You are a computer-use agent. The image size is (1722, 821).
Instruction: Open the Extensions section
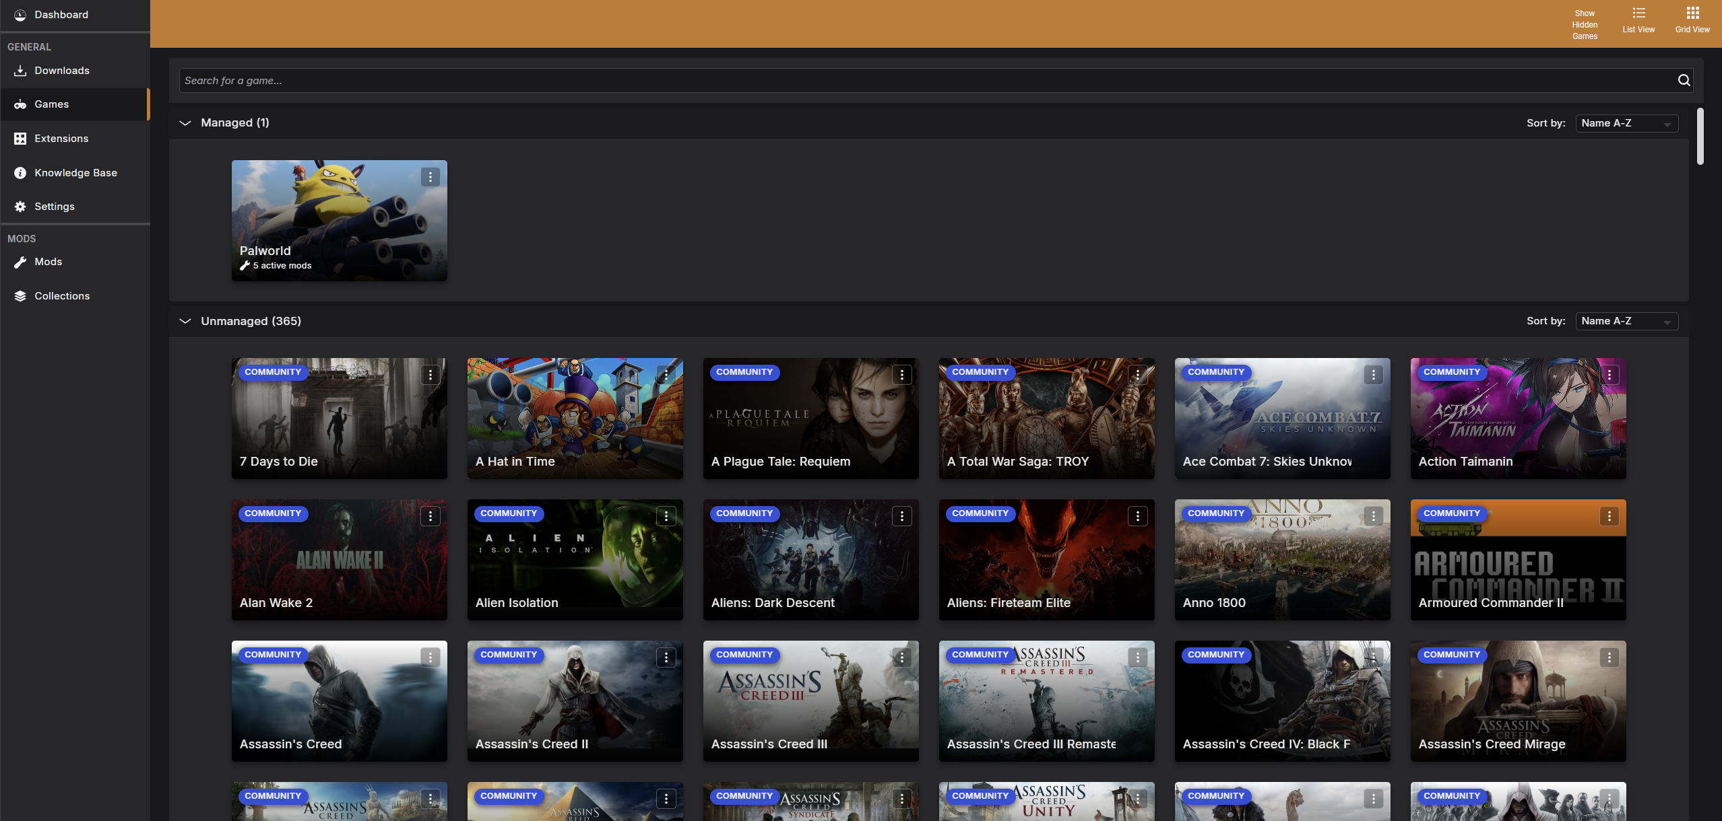point(61,137)
